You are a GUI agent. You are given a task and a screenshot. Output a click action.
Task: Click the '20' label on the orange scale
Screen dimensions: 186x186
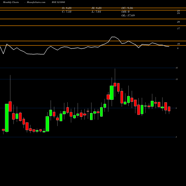point(178,22)
